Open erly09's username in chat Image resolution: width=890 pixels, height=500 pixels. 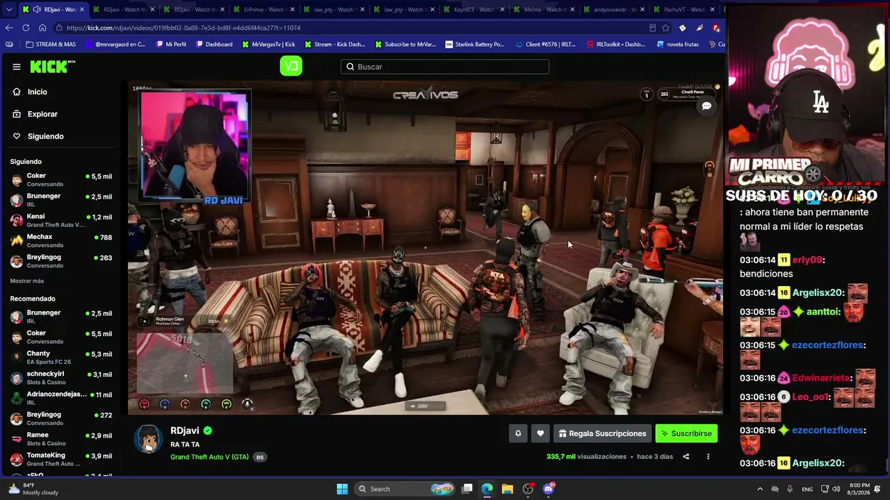click(807, 260)
